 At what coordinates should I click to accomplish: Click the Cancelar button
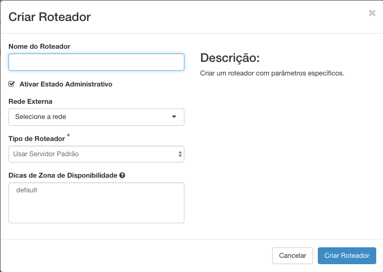click(293, 256)
